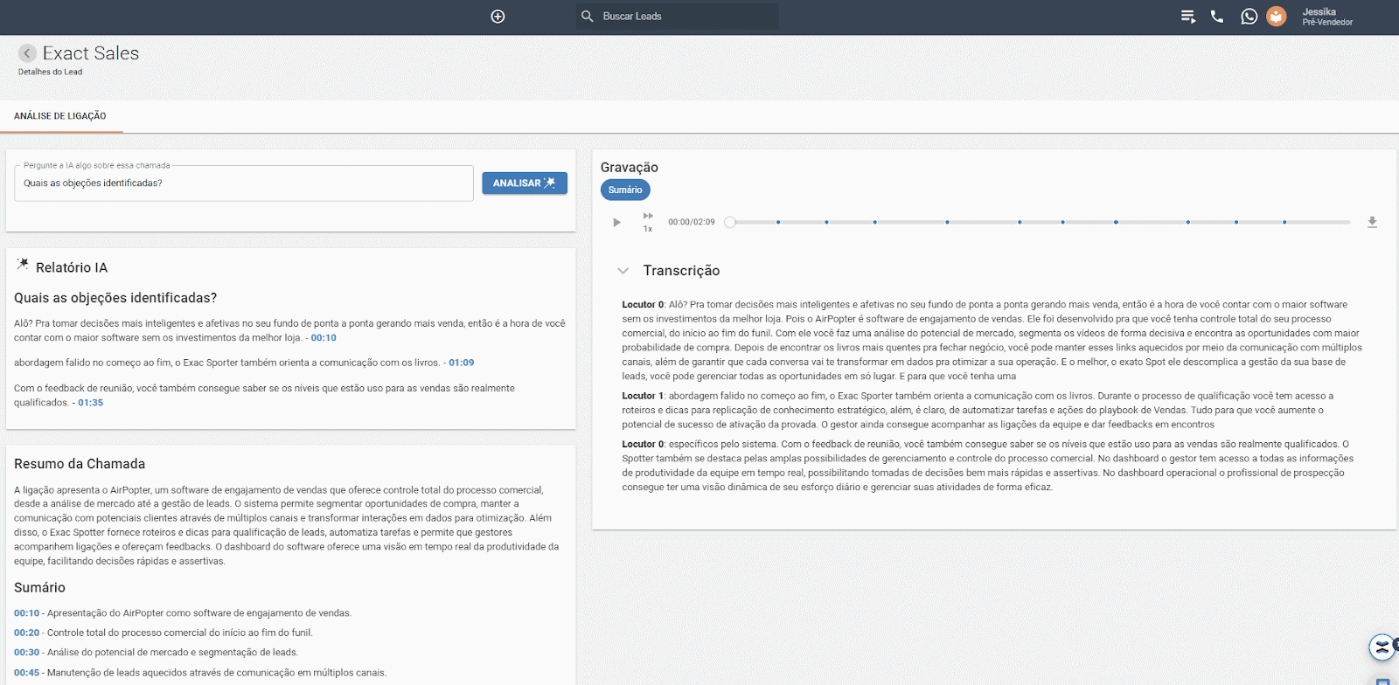Click the last marker dot on audio timeline
This screenshot has height=685, width=1399.
click(x=1284, y=222)
